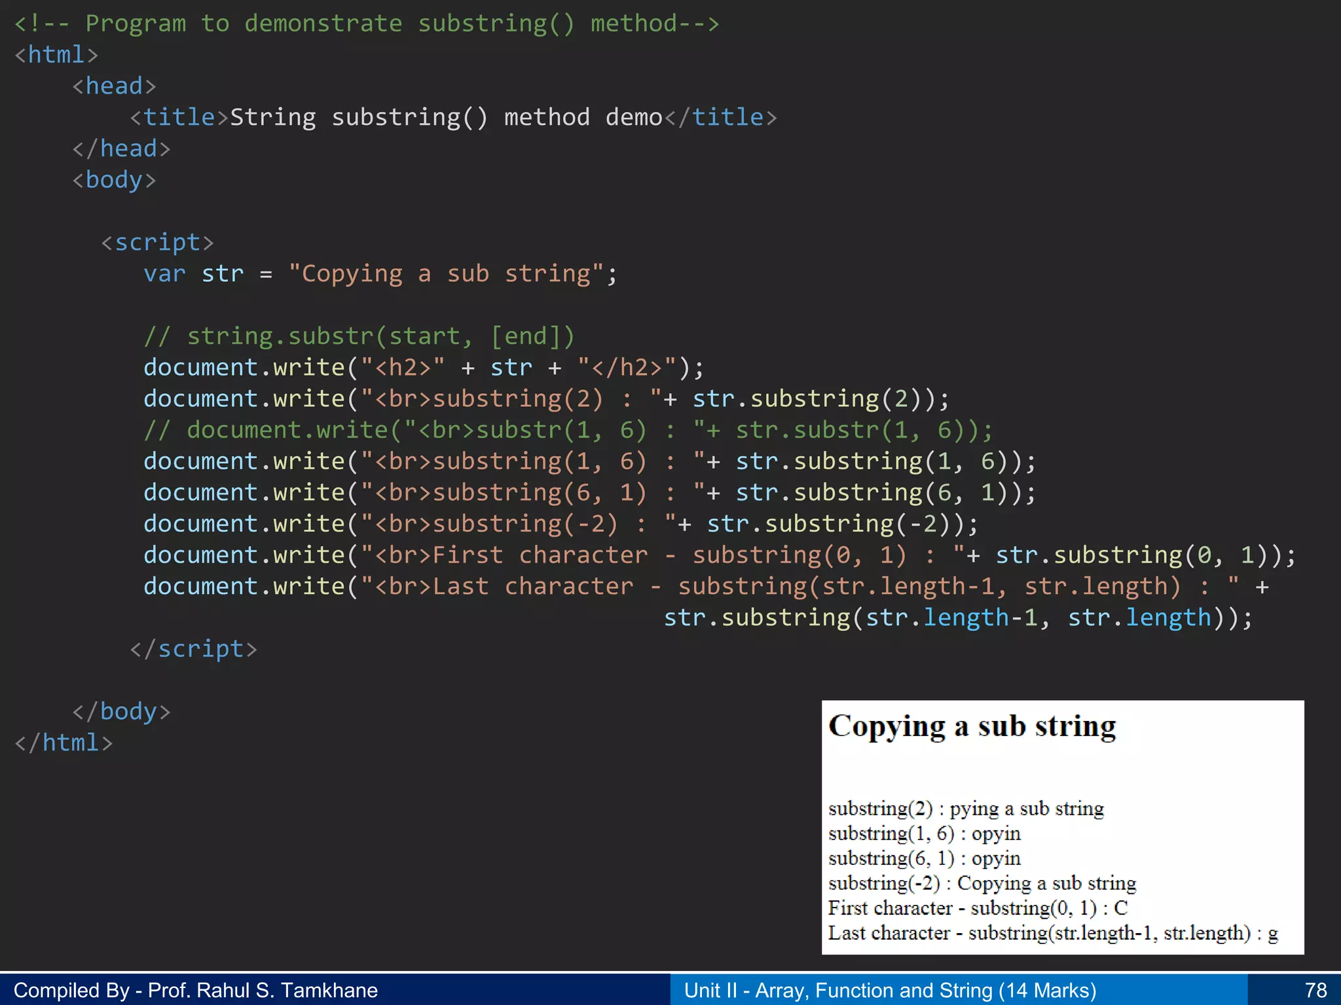The width and height of the screenshot is (1341, 1005).
Task: Click the opening <html> tag
Action: click(x=56, y=54)
